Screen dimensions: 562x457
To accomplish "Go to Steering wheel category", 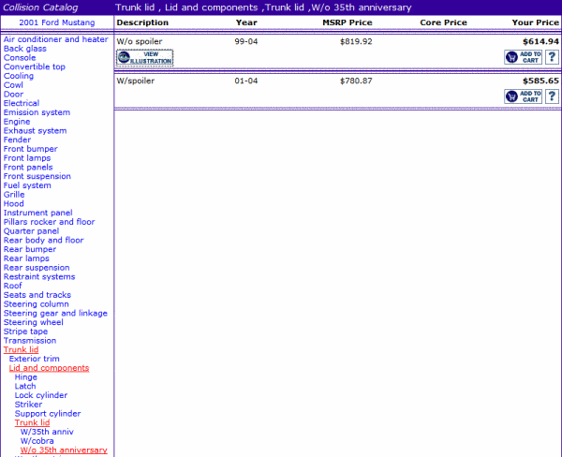I will tap(34, 322).
